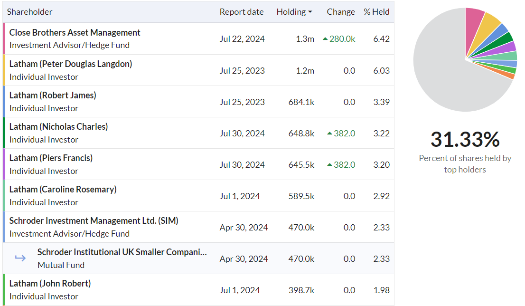
Task: Click the 1.98 percent held value
Action: [381, 290]
